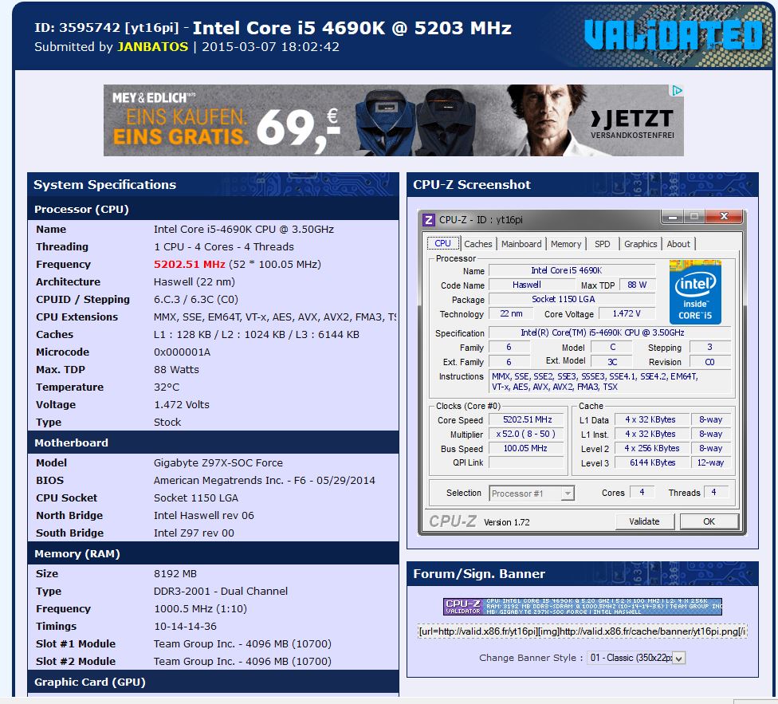Click the 1 CPU - 4 Cores - 4 Threads value

(x=224, y=246)
